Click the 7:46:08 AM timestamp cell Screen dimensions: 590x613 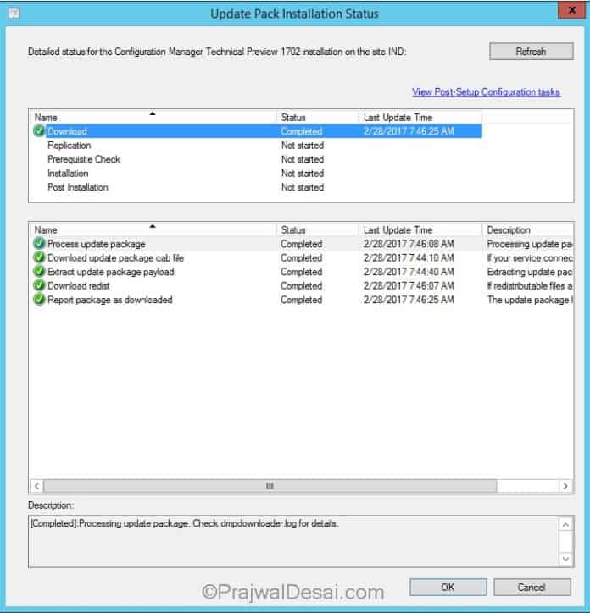[x=409, y=244]
